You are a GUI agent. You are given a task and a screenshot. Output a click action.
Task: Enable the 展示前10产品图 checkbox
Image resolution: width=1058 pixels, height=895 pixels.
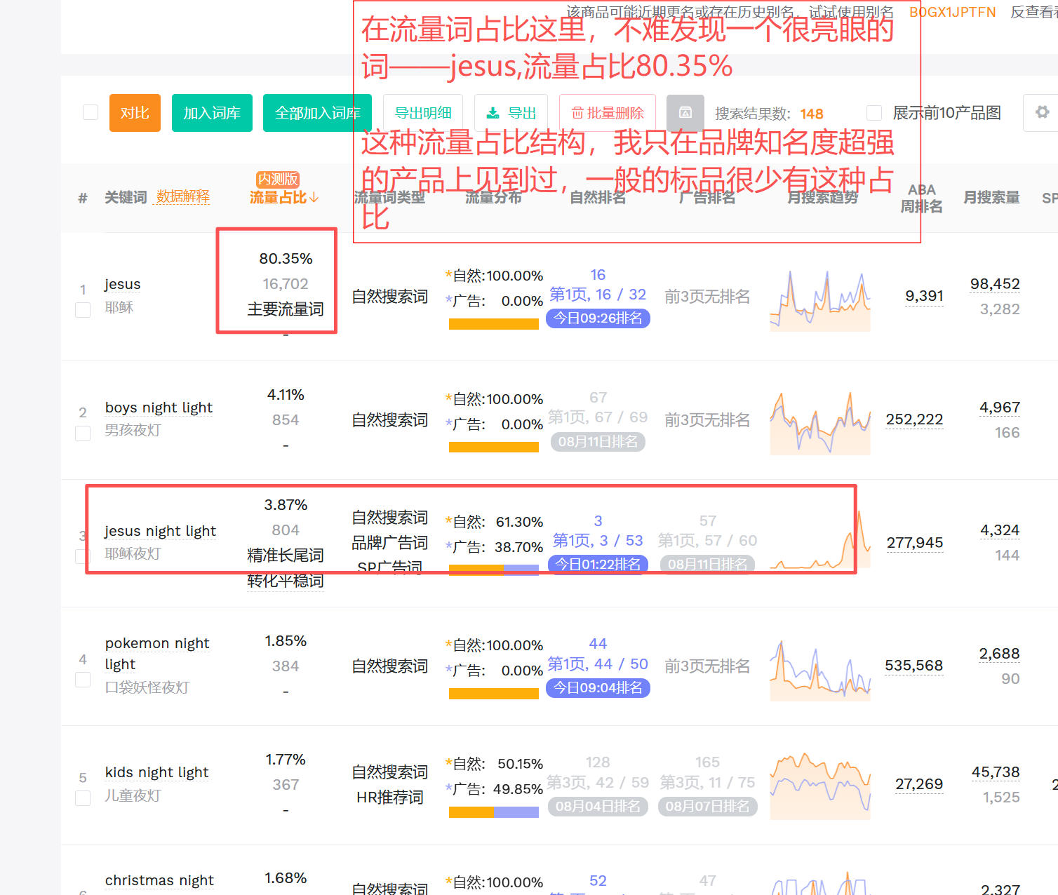[x=874, y=113]
